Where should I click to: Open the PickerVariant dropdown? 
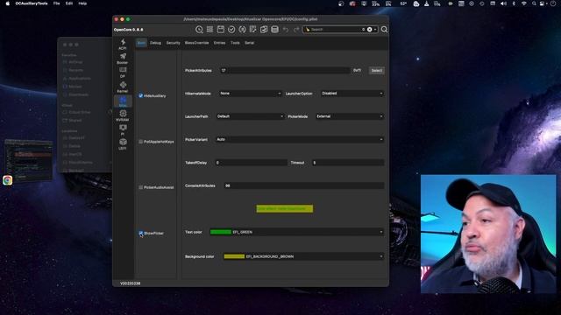point(300,139)
